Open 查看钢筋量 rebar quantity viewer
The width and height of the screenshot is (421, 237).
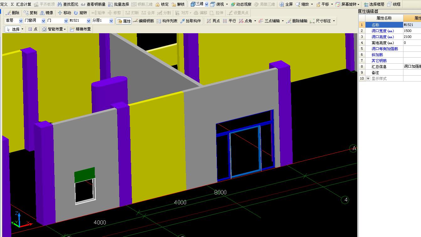(93, 4)
